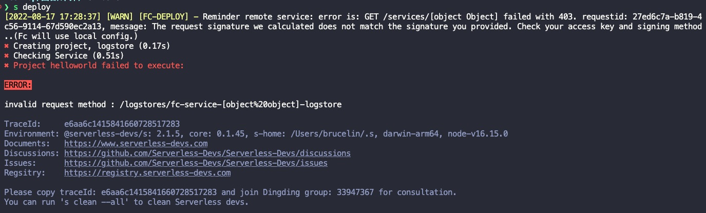
Task: Click the yellow [WARN] tag
Action: pyautogui.click(x=120, y=17)
